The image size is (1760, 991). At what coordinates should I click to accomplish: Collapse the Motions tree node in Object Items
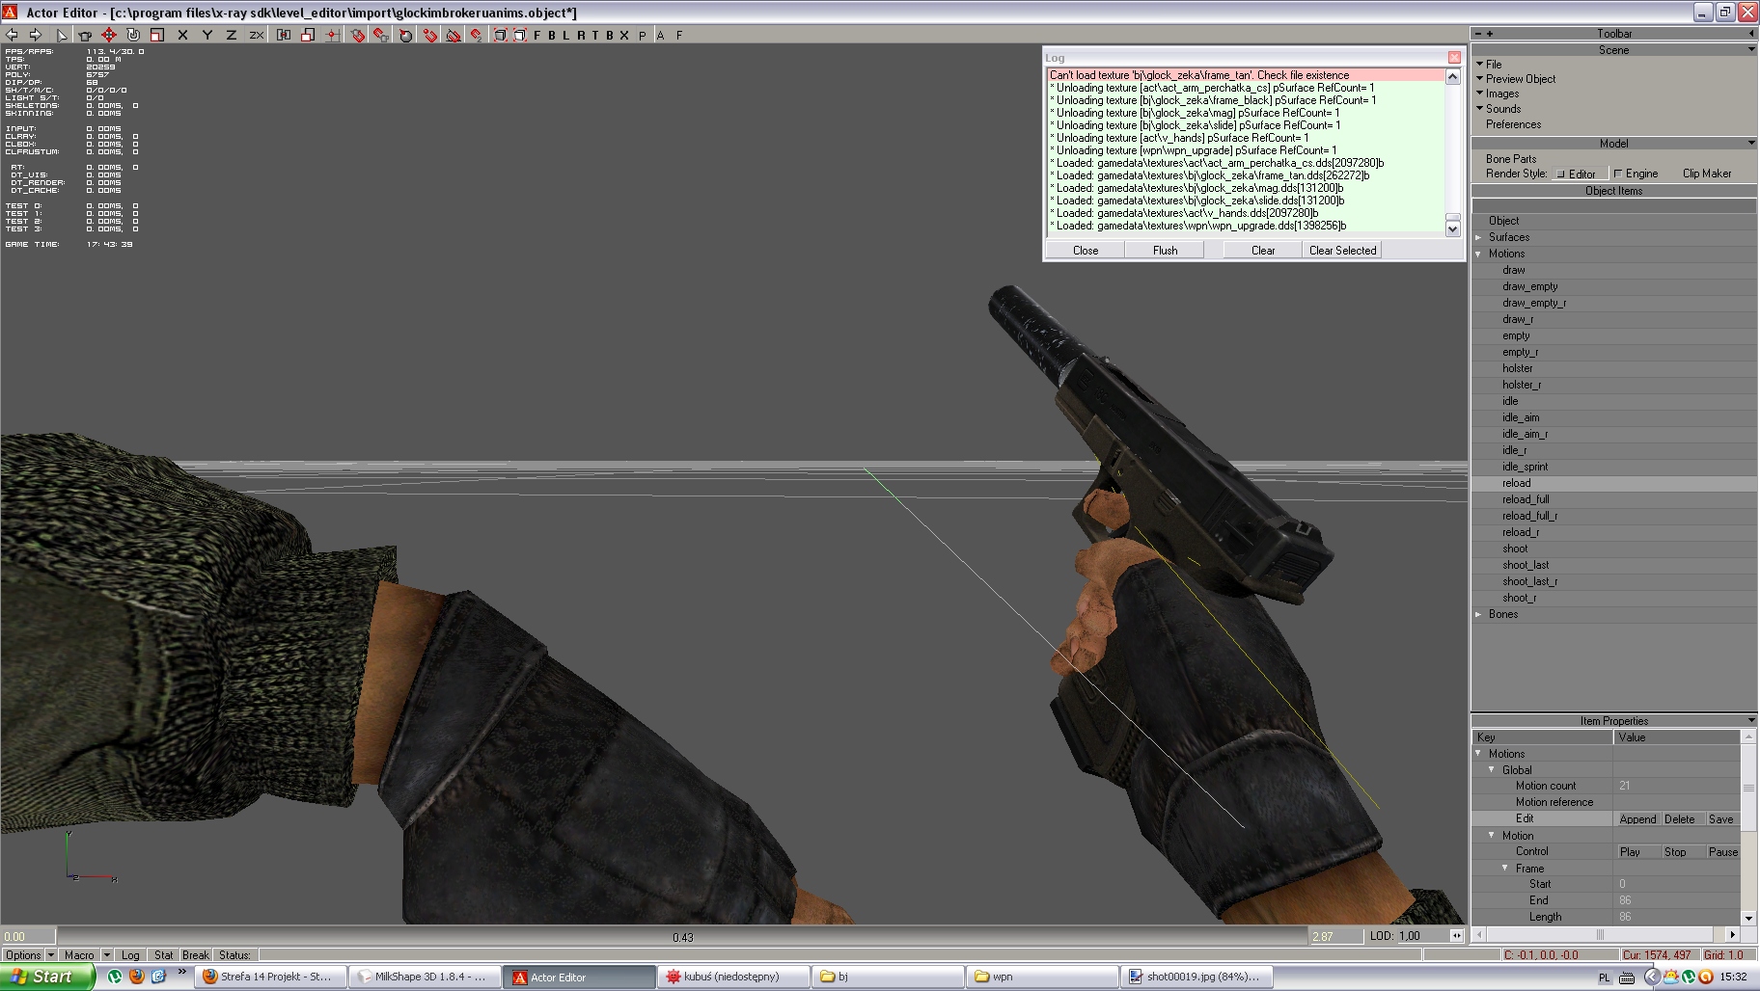click(x=1478, y=254)
